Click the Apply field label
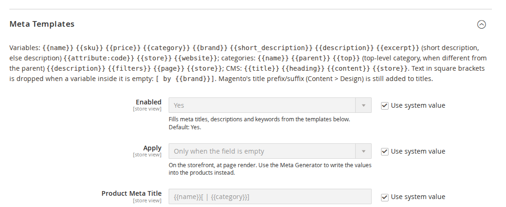 152,148
